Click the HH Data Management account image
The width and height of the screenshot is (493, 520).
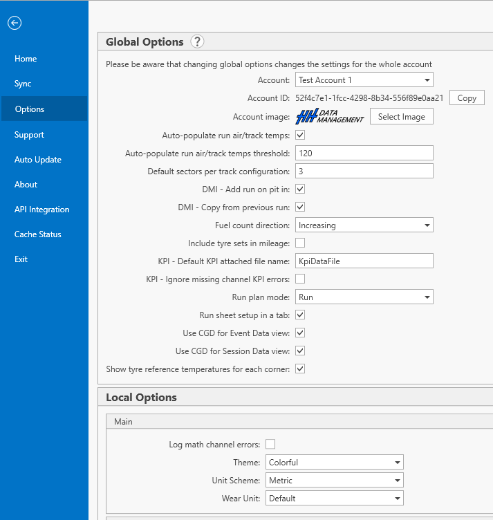[330, 117]
